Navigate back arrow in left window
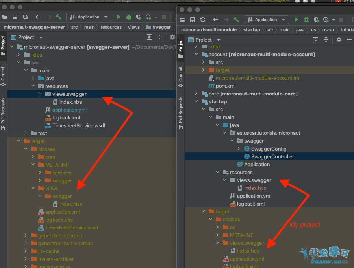 point(38,17)
